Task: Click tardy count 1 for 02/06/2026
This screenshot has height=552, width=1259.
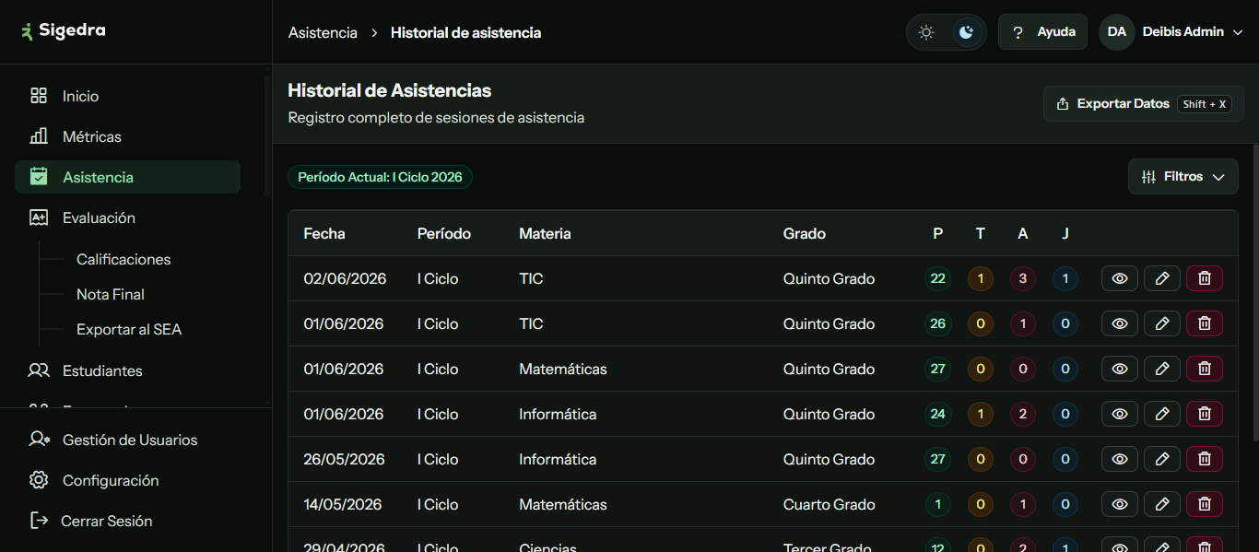Action: (x=980, y=278)
